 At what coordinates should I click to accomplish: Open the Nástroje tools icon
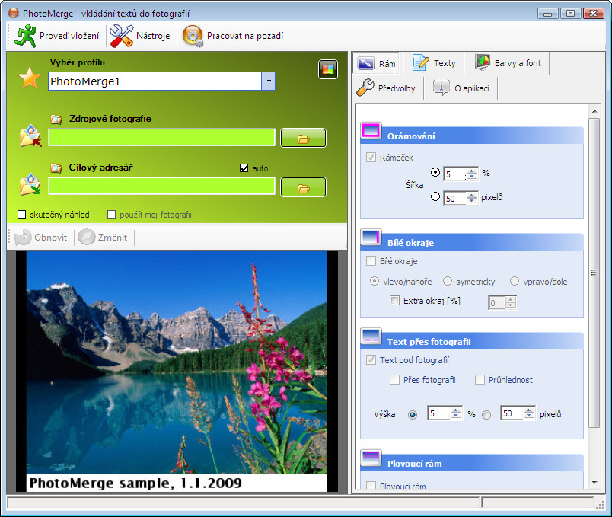pos(121,36)
